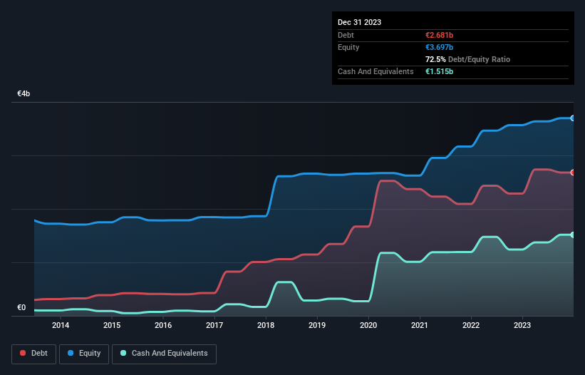Screen dimensions: 585x375
Task: Click the 2021 x-axis label
Action: point(420,325)
